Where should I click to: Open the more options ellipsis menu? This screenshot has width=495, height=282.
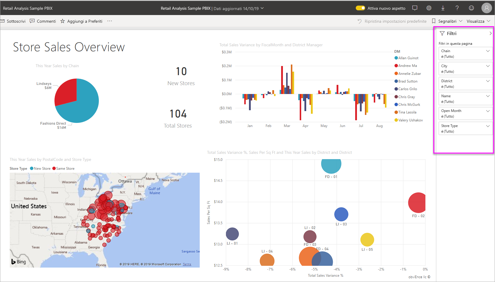(x=109, y=21)
